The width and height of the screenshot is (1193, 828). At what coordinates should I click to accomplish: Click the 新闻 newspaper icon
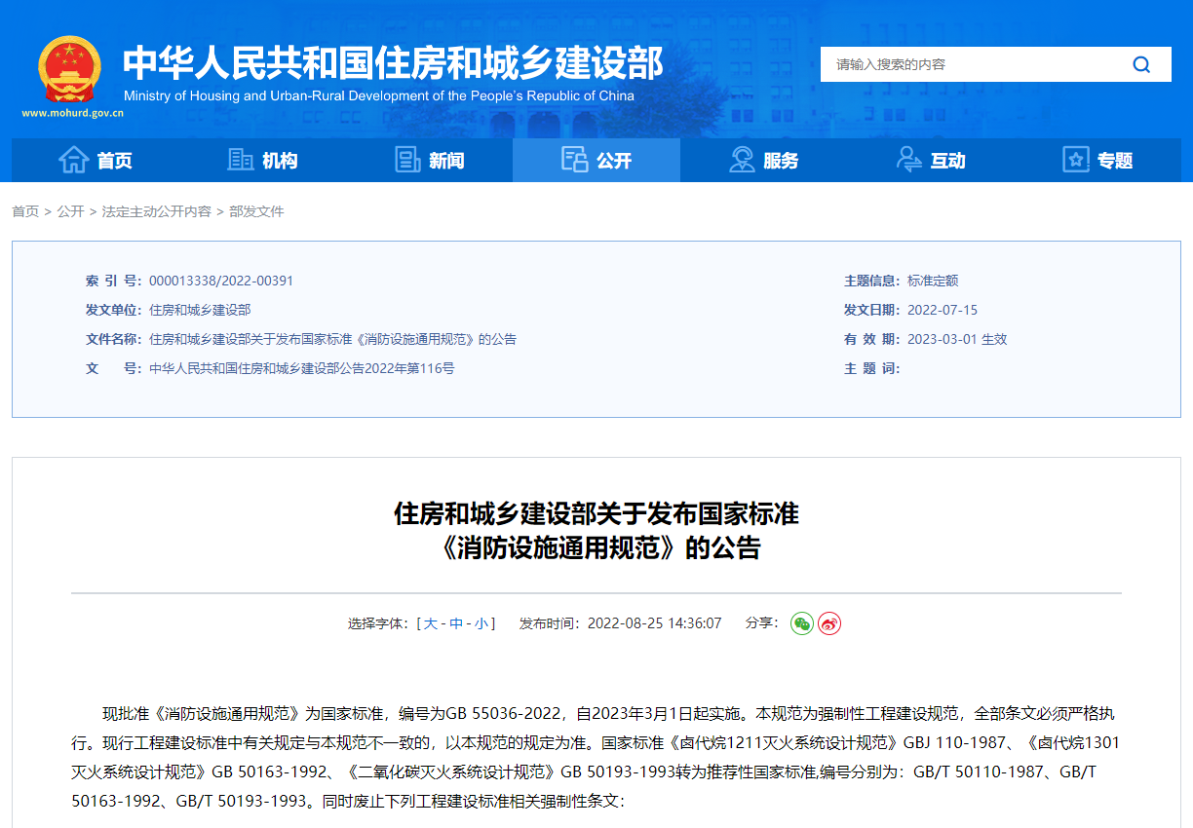pos(407,160)
